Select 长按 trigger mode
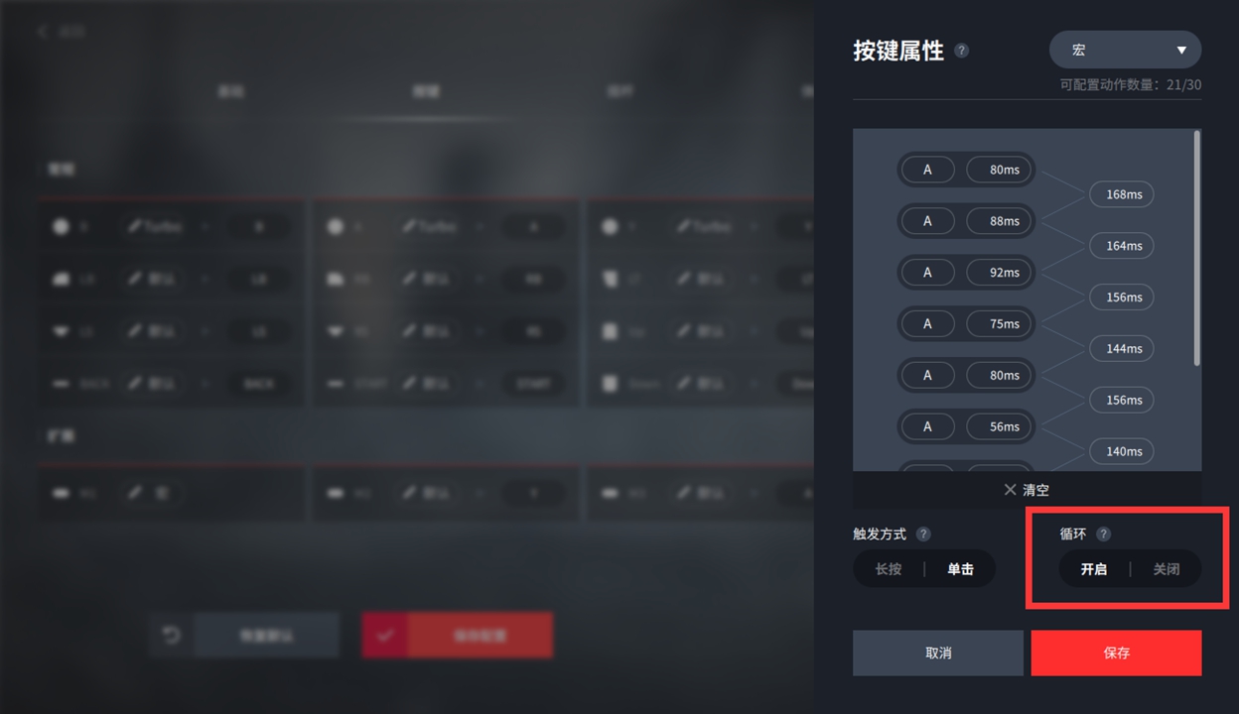The image size is (1239, 714). pos(889,569)
